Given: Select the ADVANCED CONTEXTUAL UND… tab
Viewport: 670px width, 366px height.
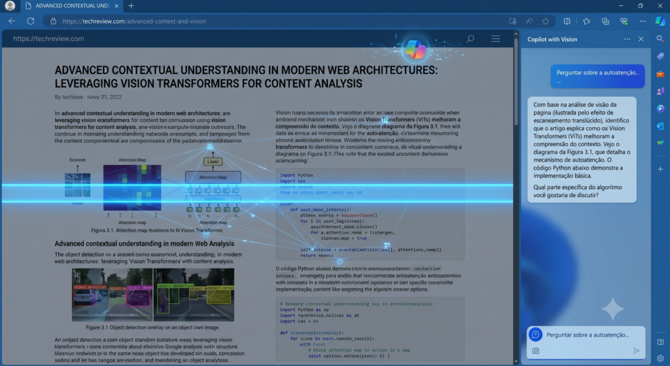Looking at the screenshot, I should pos(71,5).
